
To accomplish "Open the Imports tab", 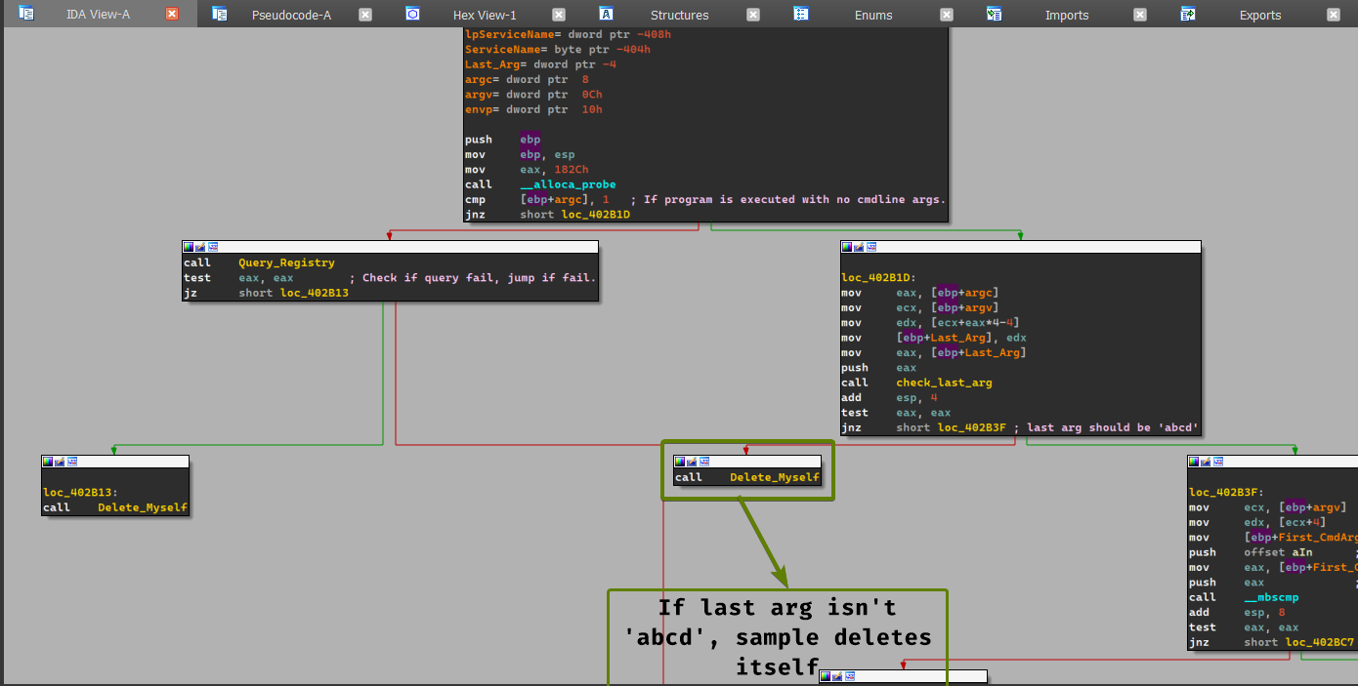I will 1067,15.
